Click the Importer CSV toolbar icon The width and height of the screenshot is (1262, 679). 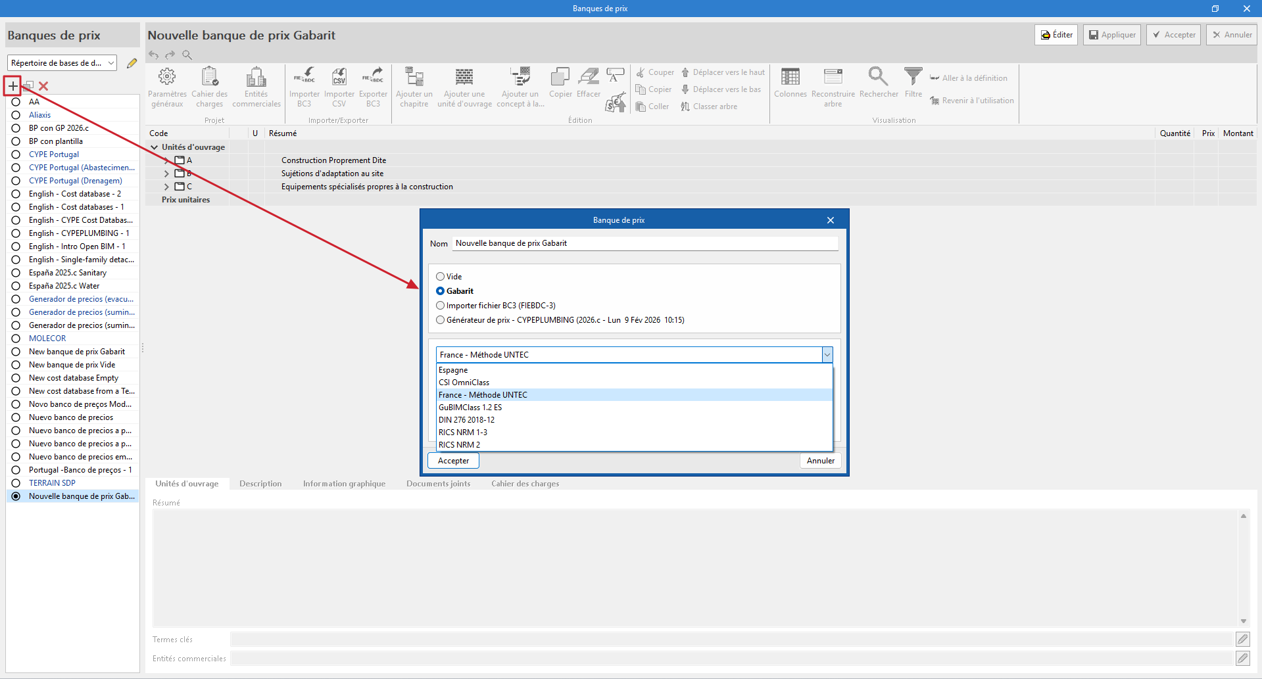coord(339,77)
